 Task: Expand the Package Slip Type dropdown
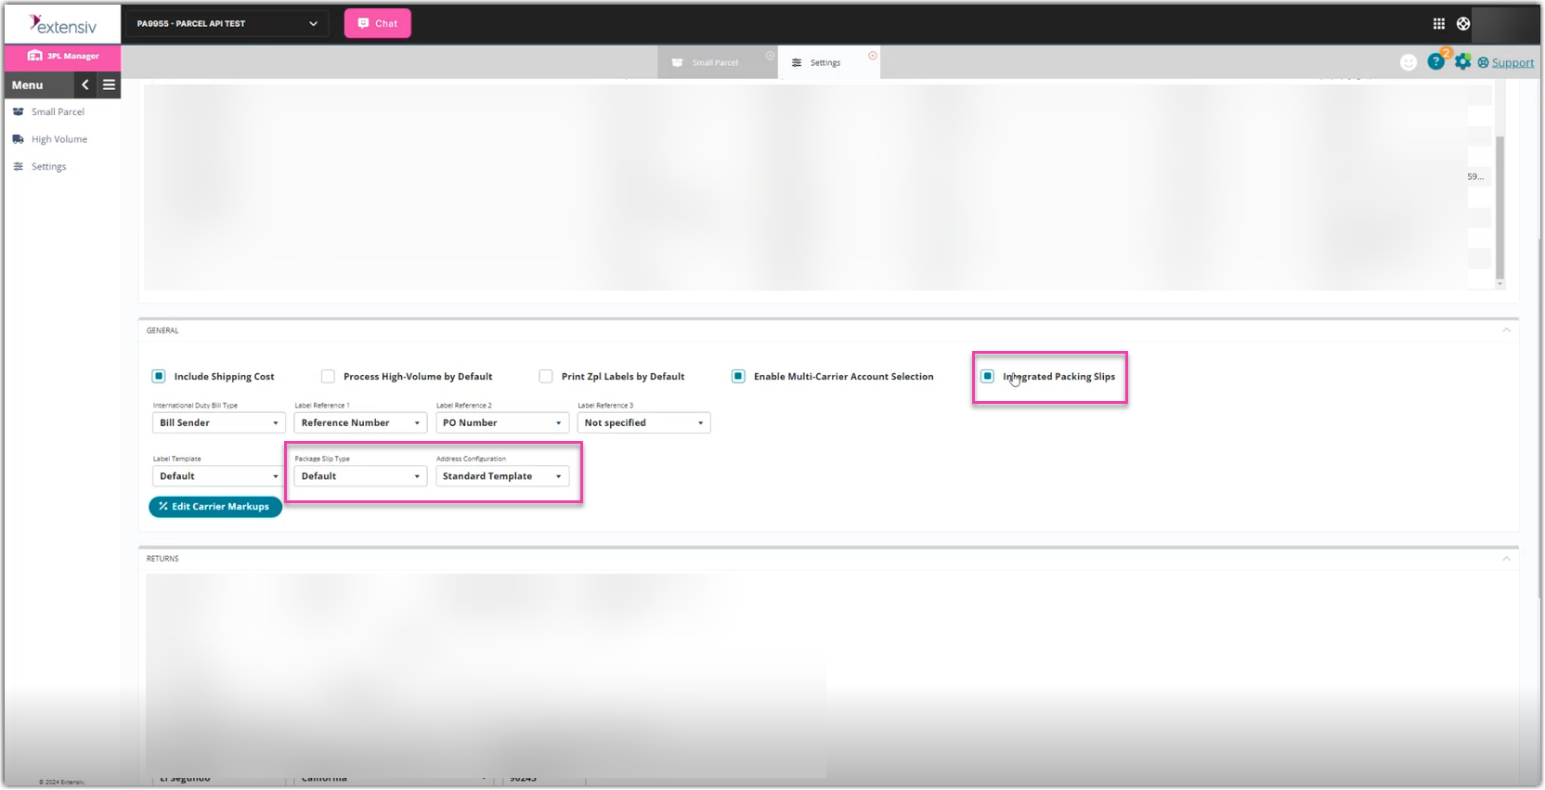360,476
